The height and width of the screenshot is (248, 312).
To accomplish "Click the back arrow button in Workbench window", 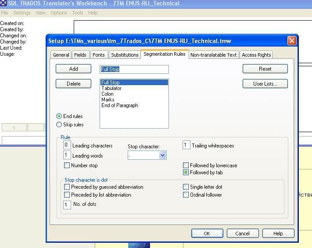I will [x=14, y=127].
